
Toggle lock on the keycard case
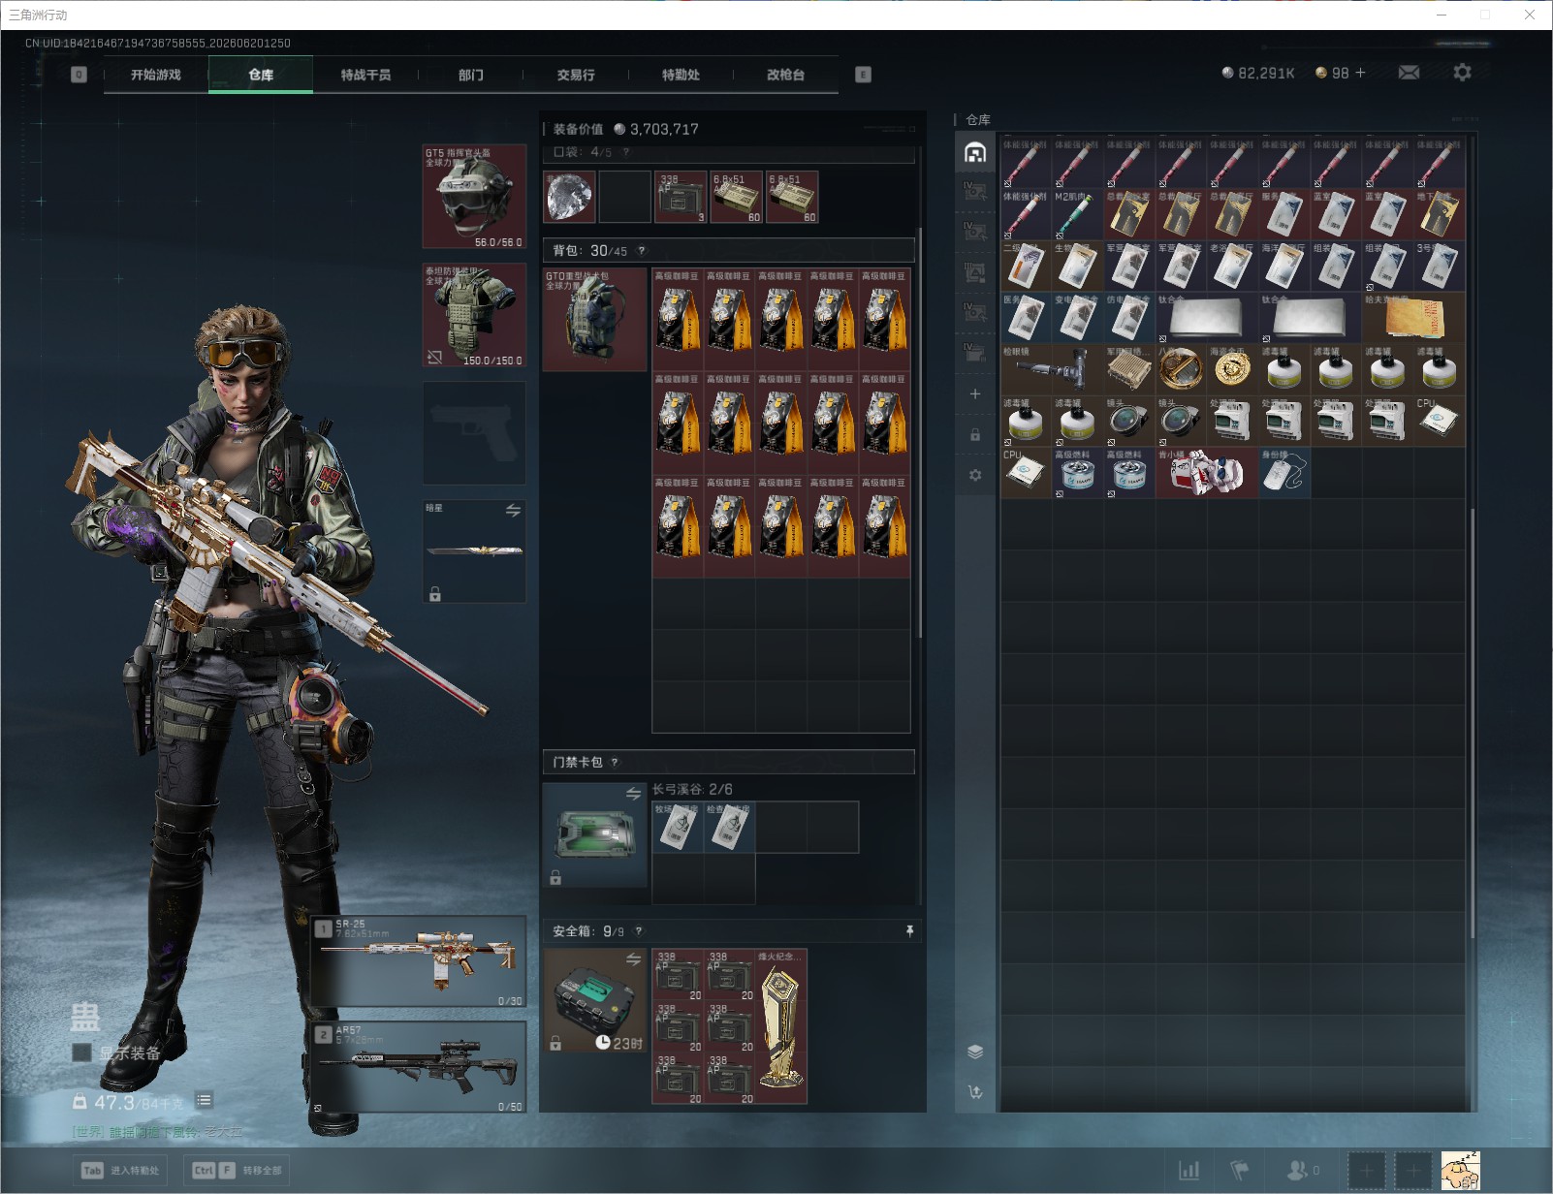tap(555, 877)
